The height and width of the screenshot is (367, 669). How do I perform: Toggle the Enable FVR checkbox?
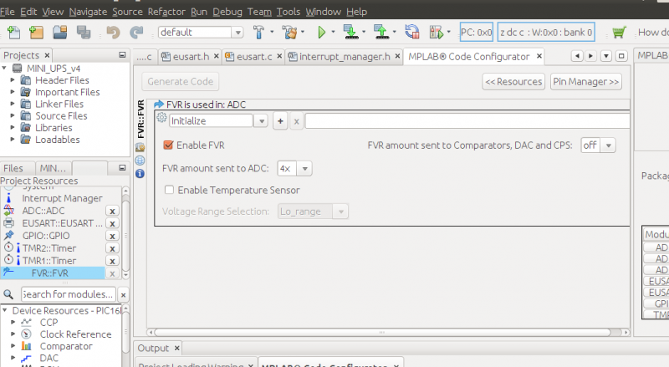(168, 145)
